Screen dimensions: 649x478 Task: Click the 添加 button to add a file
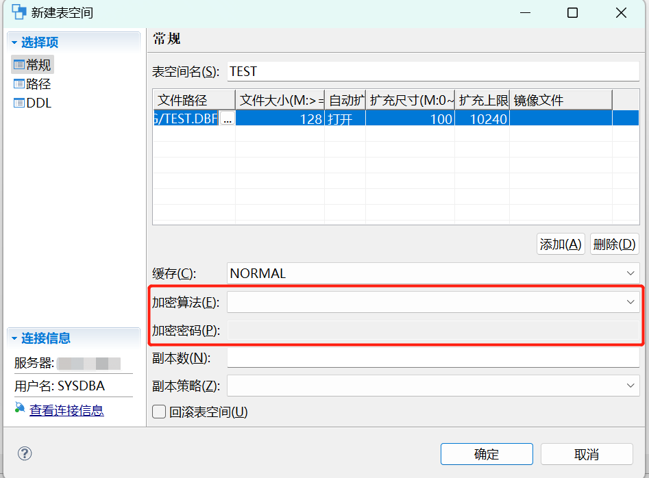point(560,244)
